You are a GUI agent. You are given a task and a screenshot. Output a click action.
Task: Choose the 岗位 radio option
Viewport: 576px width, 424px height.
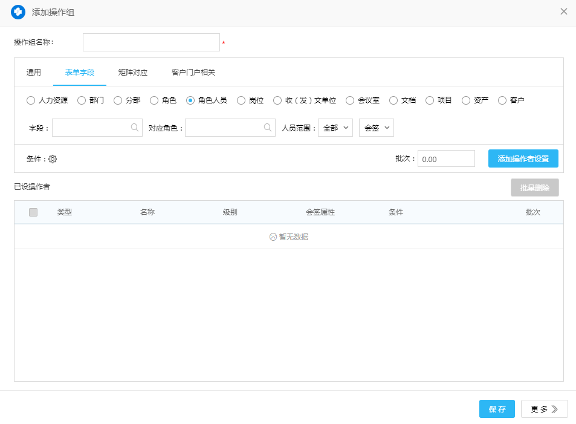click(241, 100)
